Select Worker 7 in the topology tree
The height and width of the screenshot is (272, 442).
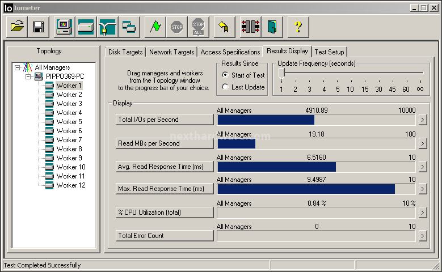click(x=69, y=140)
